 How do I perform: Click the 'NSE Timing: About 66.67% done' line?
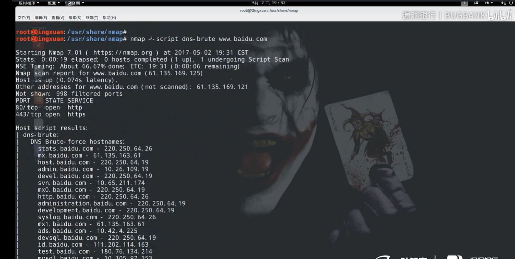click(x=128, y=66)
